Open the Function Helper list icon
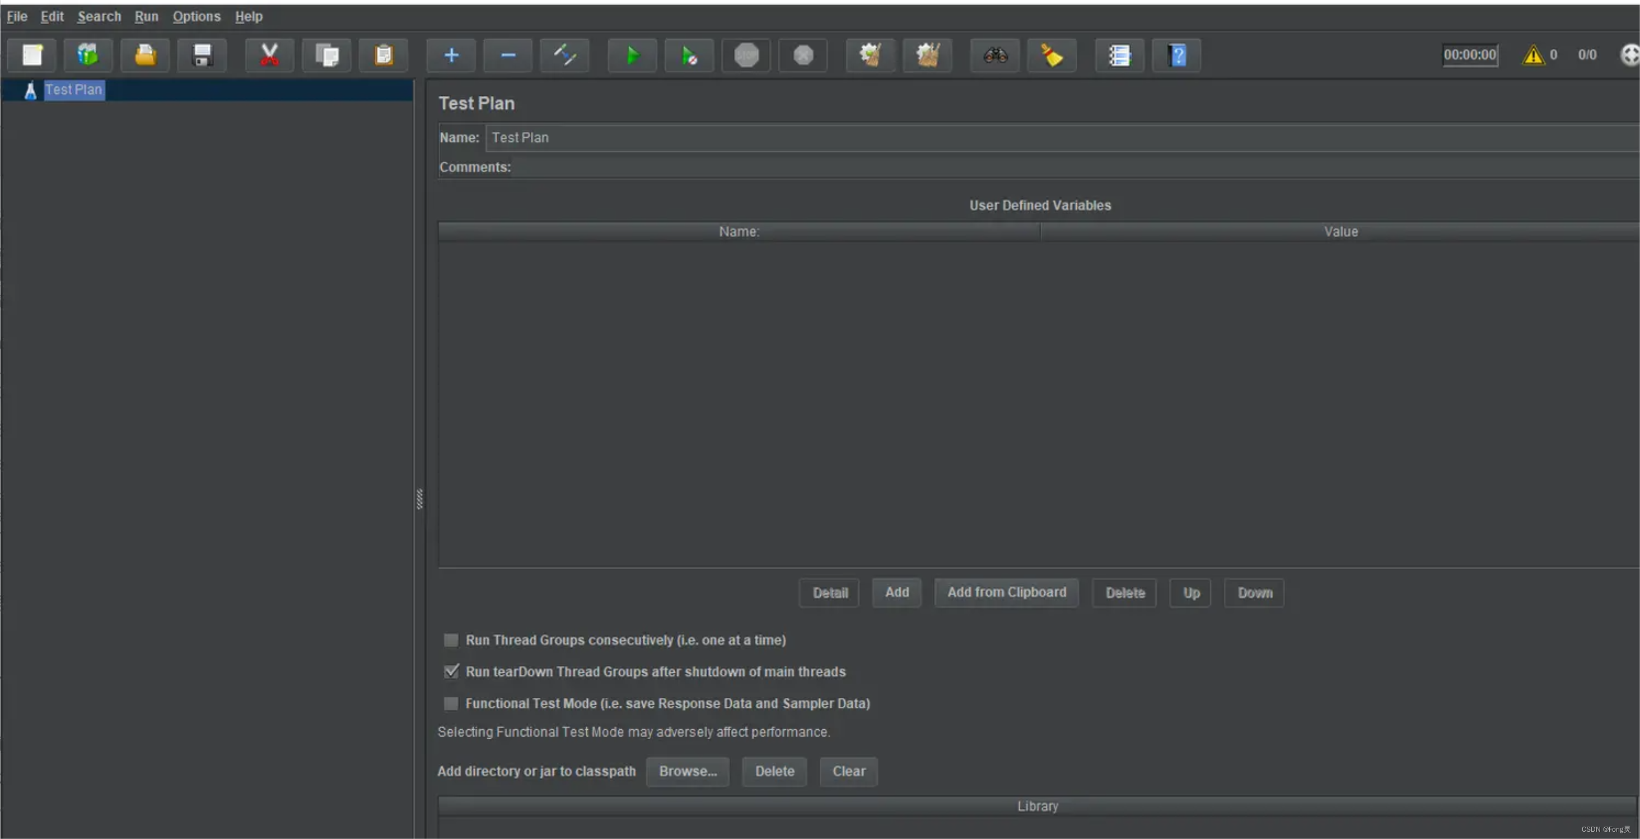 pos(1120,55)
